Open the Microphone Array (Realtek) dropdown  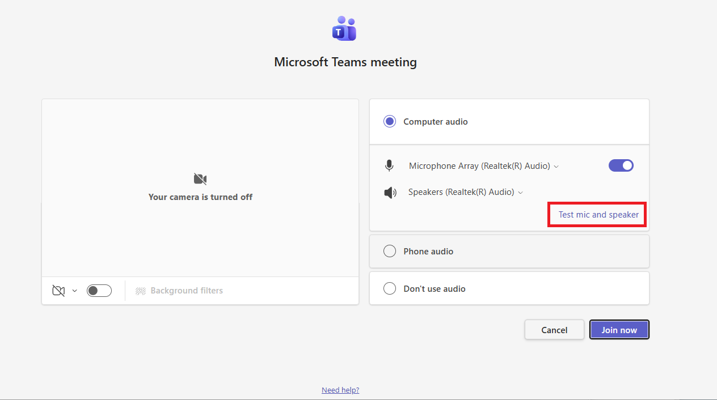484,166
